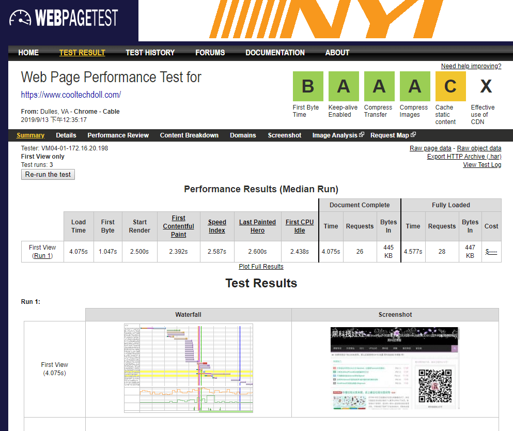Click the Fully Loaded Bytes In 447 KB
The image size is (513, 431).
coord(470,252)
